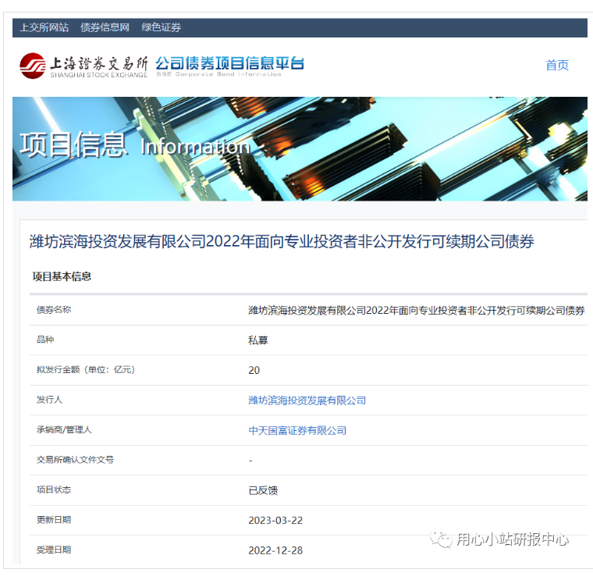
Task: Click the large bond title heading above 项目基本信息
Action: coord(282,242)
